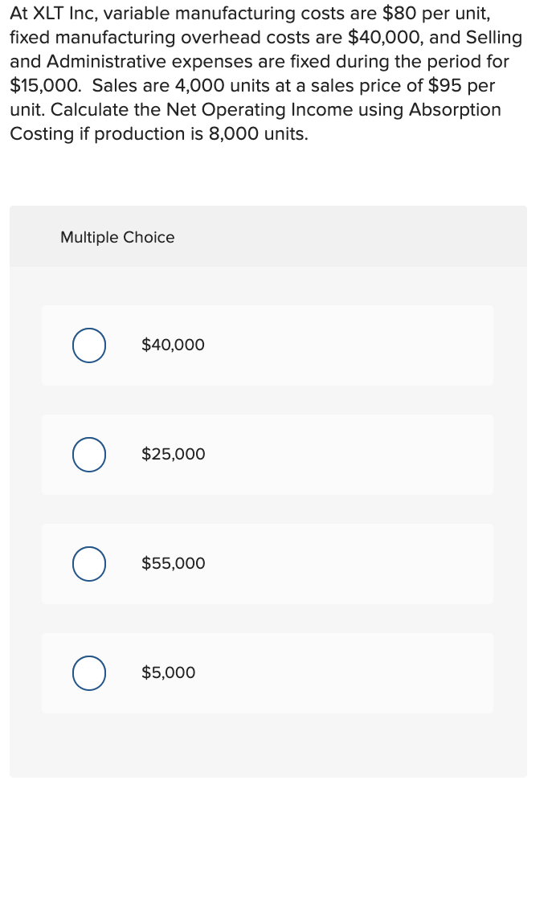Click the $40,000 answer label text
This screenshot has width=556, height=903.
pos(173,345)
